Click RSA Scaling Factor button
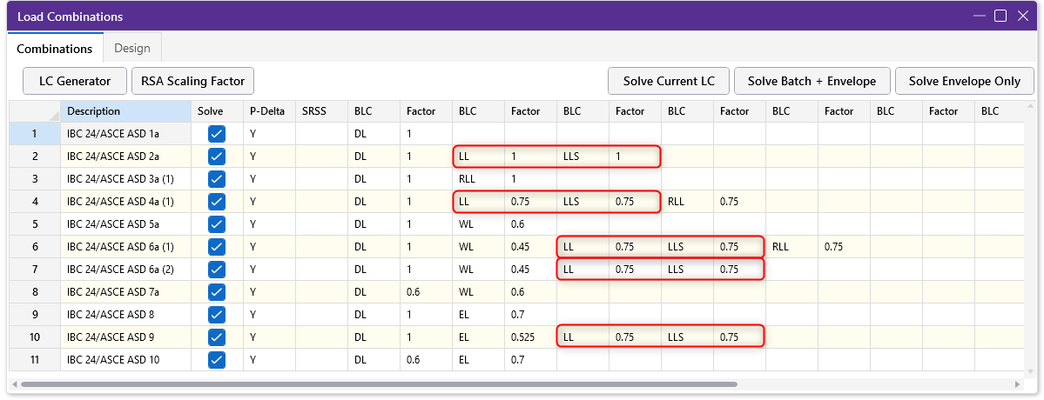Screen dimensions: 1044x400 tap(193, 81)
